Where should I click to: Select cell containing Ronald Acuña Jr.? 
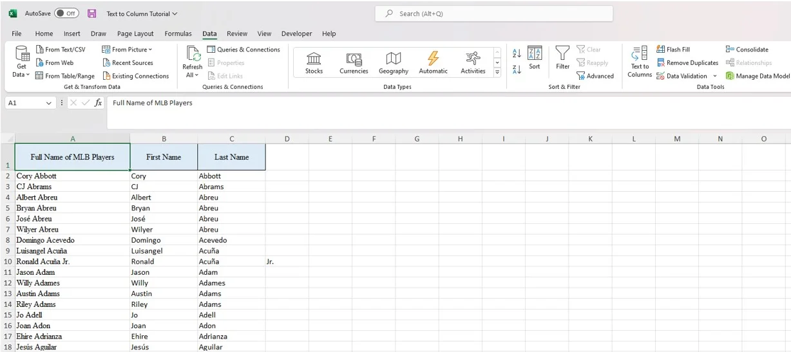(x=72, y=261)
